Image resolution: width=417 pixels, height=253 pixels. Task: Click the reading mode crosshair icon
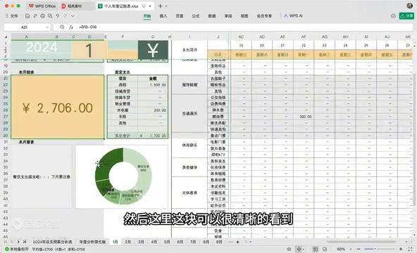pos(299,249)
